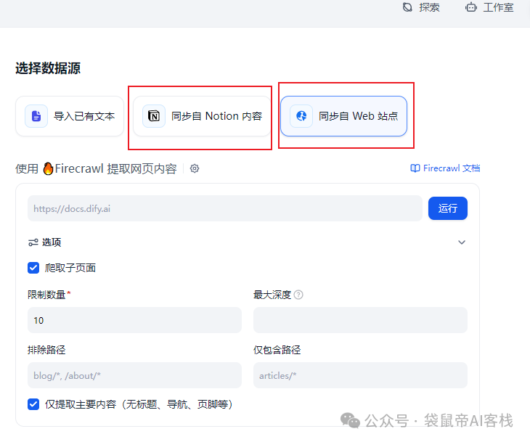Select 导入已有文本 data source
This screenshot has height=442, width=530.
tap(70, 116)
